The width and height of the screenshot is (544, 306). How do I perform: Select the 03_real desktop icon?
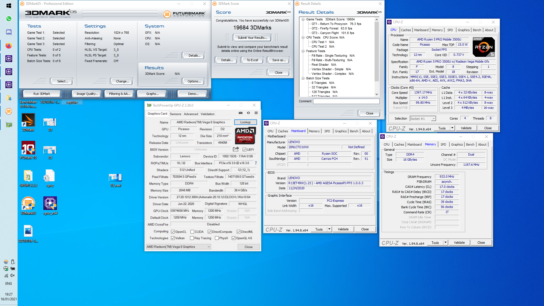[x=115, y=180]
